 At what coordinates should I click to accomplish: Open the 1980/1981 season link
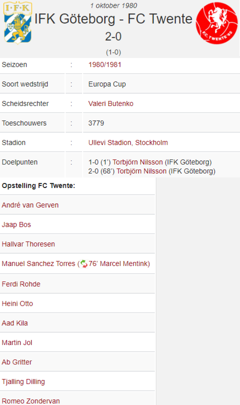tap(105, 65)
